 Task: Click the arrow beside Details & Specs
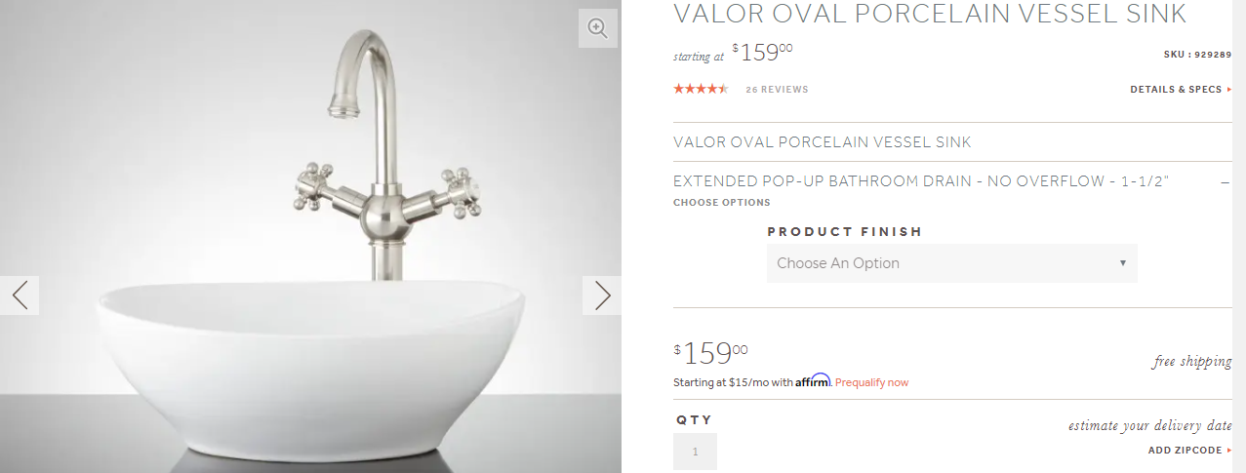point(1229,90)
